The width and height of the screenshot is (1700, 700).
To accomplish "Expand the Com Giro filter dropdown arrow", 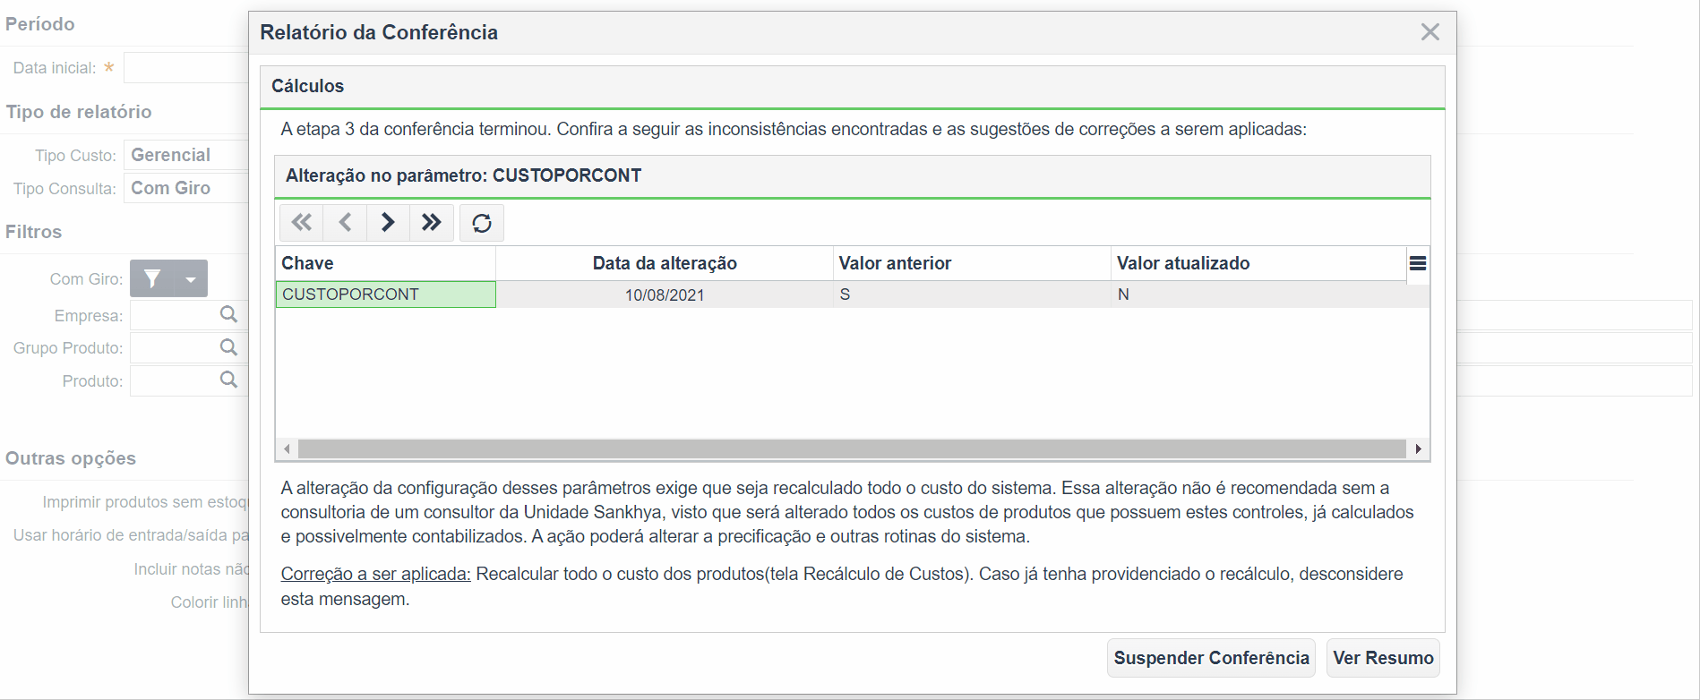I will click(x=191, y=278).
